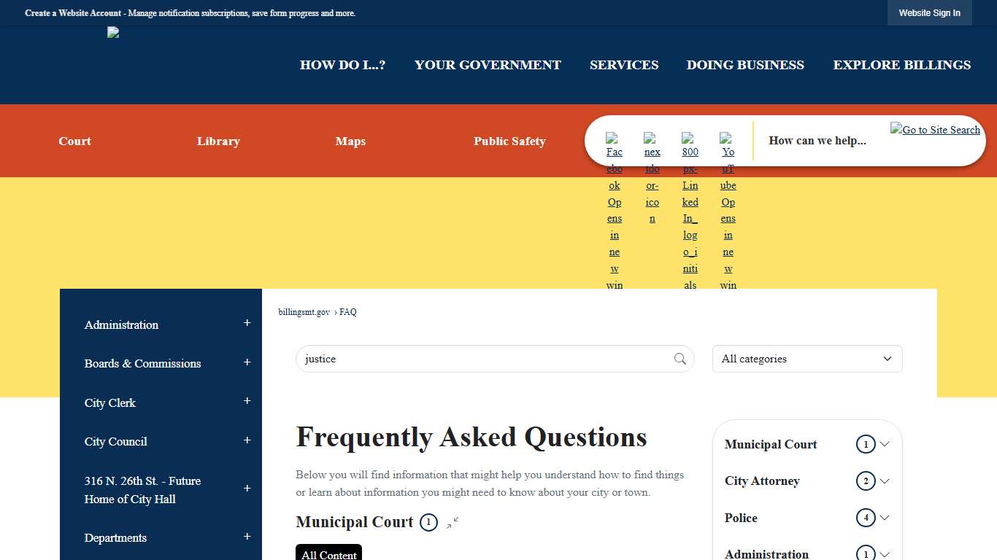Open the Facebook icon link
This screenshot has height=560, width=997.
point(614,143)
